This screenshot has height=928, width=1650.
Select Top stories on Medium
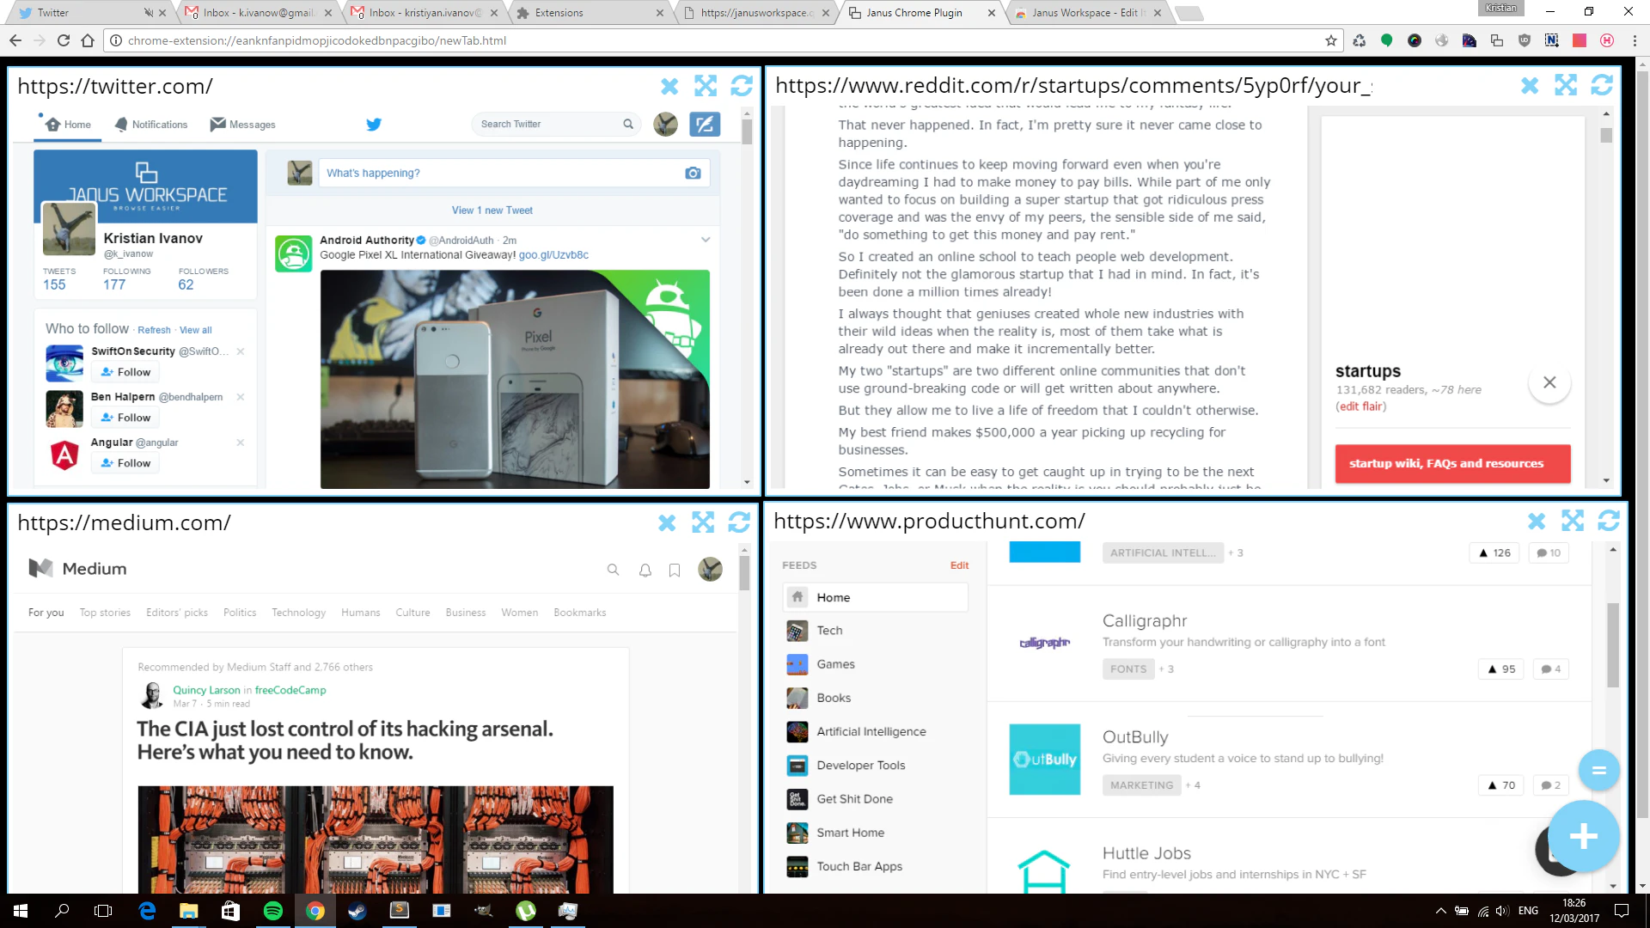click(x=104, y=612)
